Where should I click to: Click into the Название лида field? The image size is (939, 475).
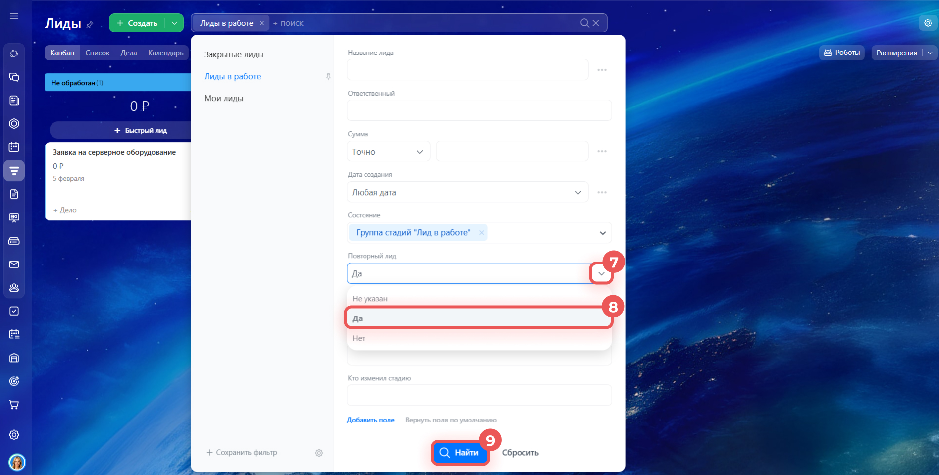tap(467, 70)
